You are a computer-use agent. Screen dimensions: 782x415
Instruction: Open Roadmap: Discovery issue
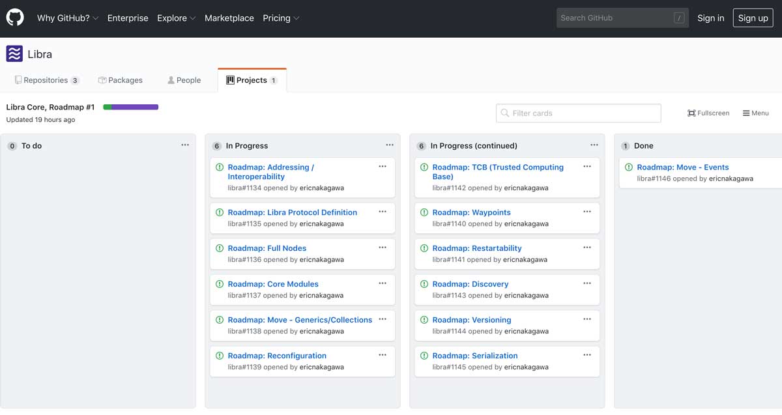click(471, 284)
